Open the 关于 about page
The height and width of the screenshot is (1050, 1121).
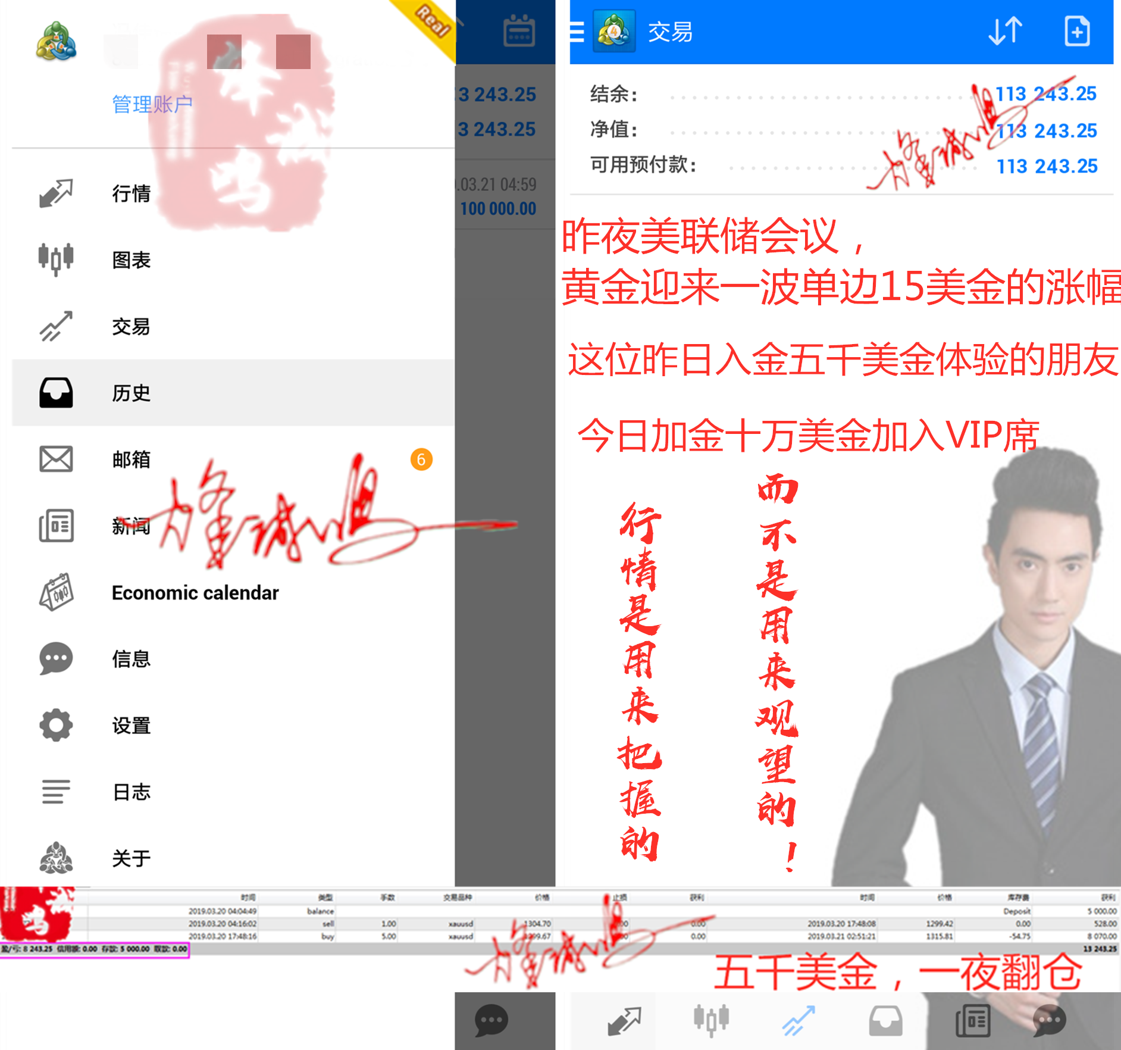131,858
